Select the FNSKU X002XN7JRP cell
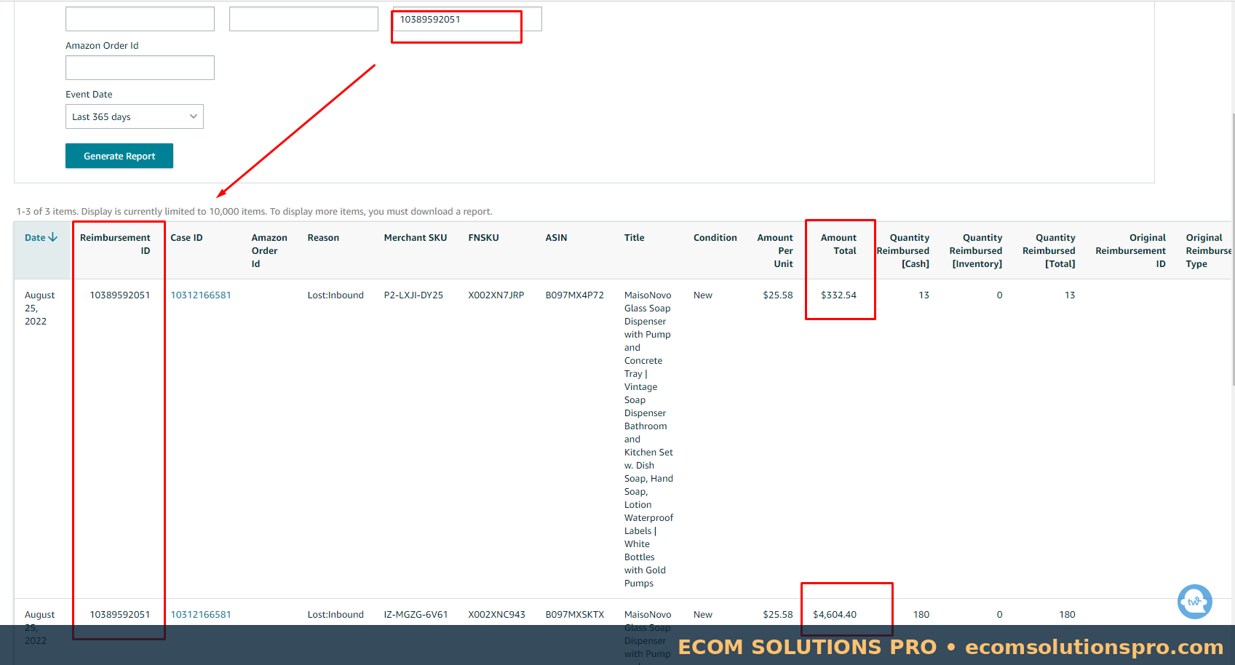This screenshot has height=665, width=1235. (x=496, y=295)
